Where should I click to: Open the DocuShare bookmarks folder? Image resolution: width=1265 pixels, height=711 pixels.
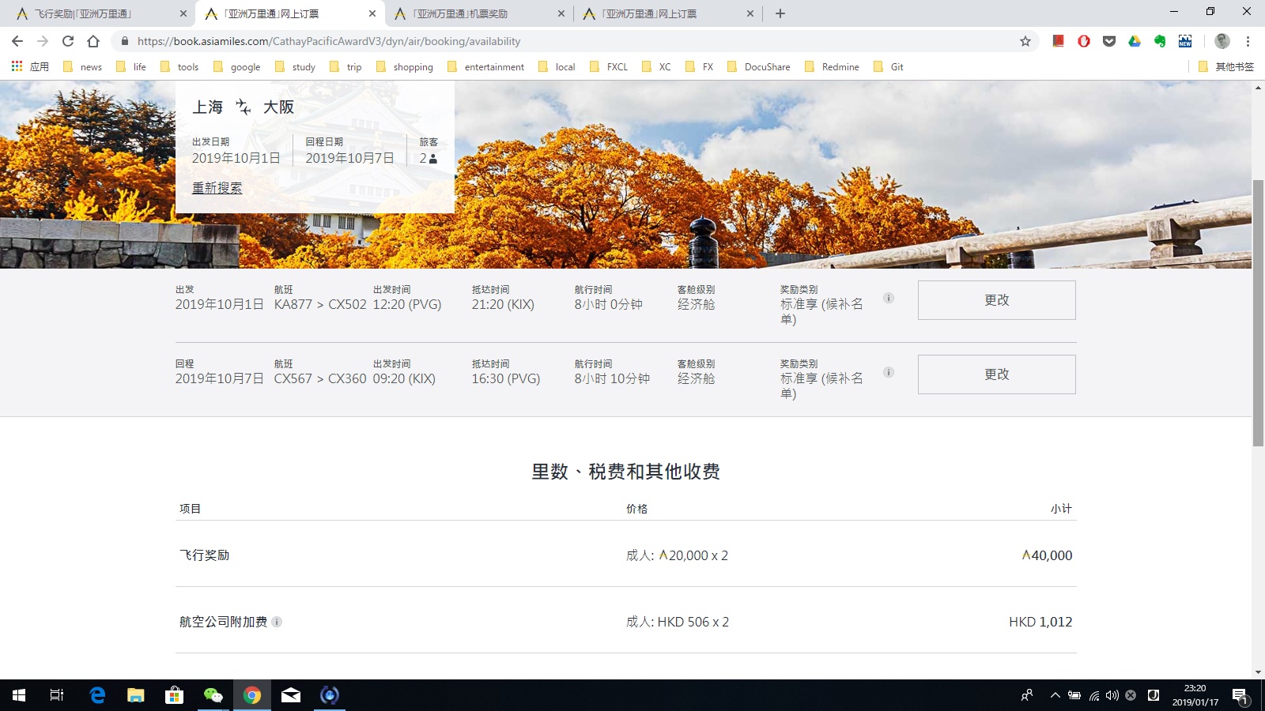pyautogui.click(x=758, y=66)
